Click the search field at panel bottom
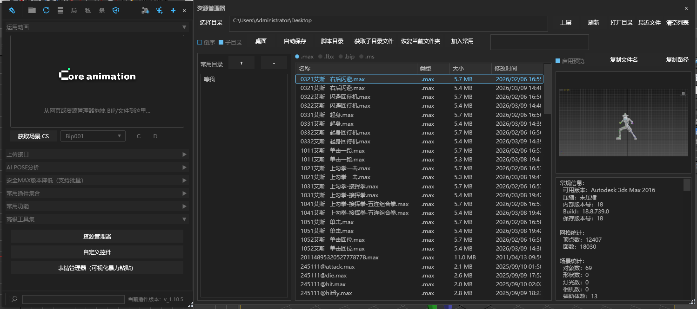The height and width of the screenshot is (309, 697). coord(73,300)
